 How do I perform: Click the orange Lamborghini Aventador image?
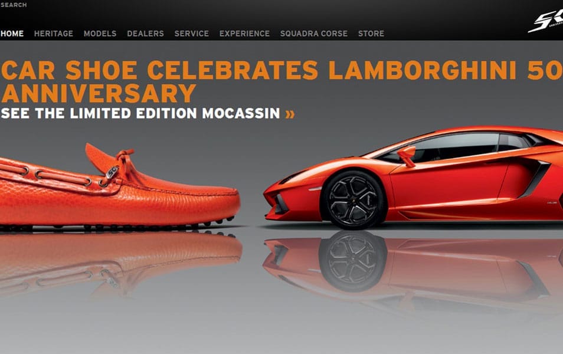tap(413, 178)
